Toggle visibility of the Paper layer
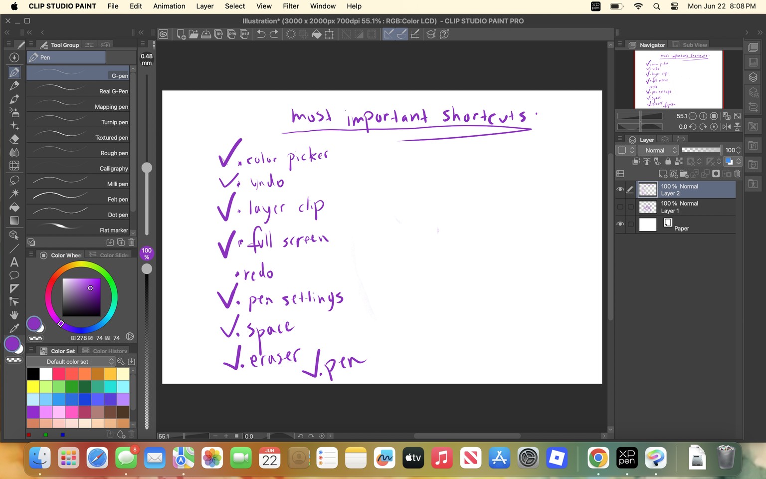The height and width of the screenshot is (479, 766). (620, 224)
